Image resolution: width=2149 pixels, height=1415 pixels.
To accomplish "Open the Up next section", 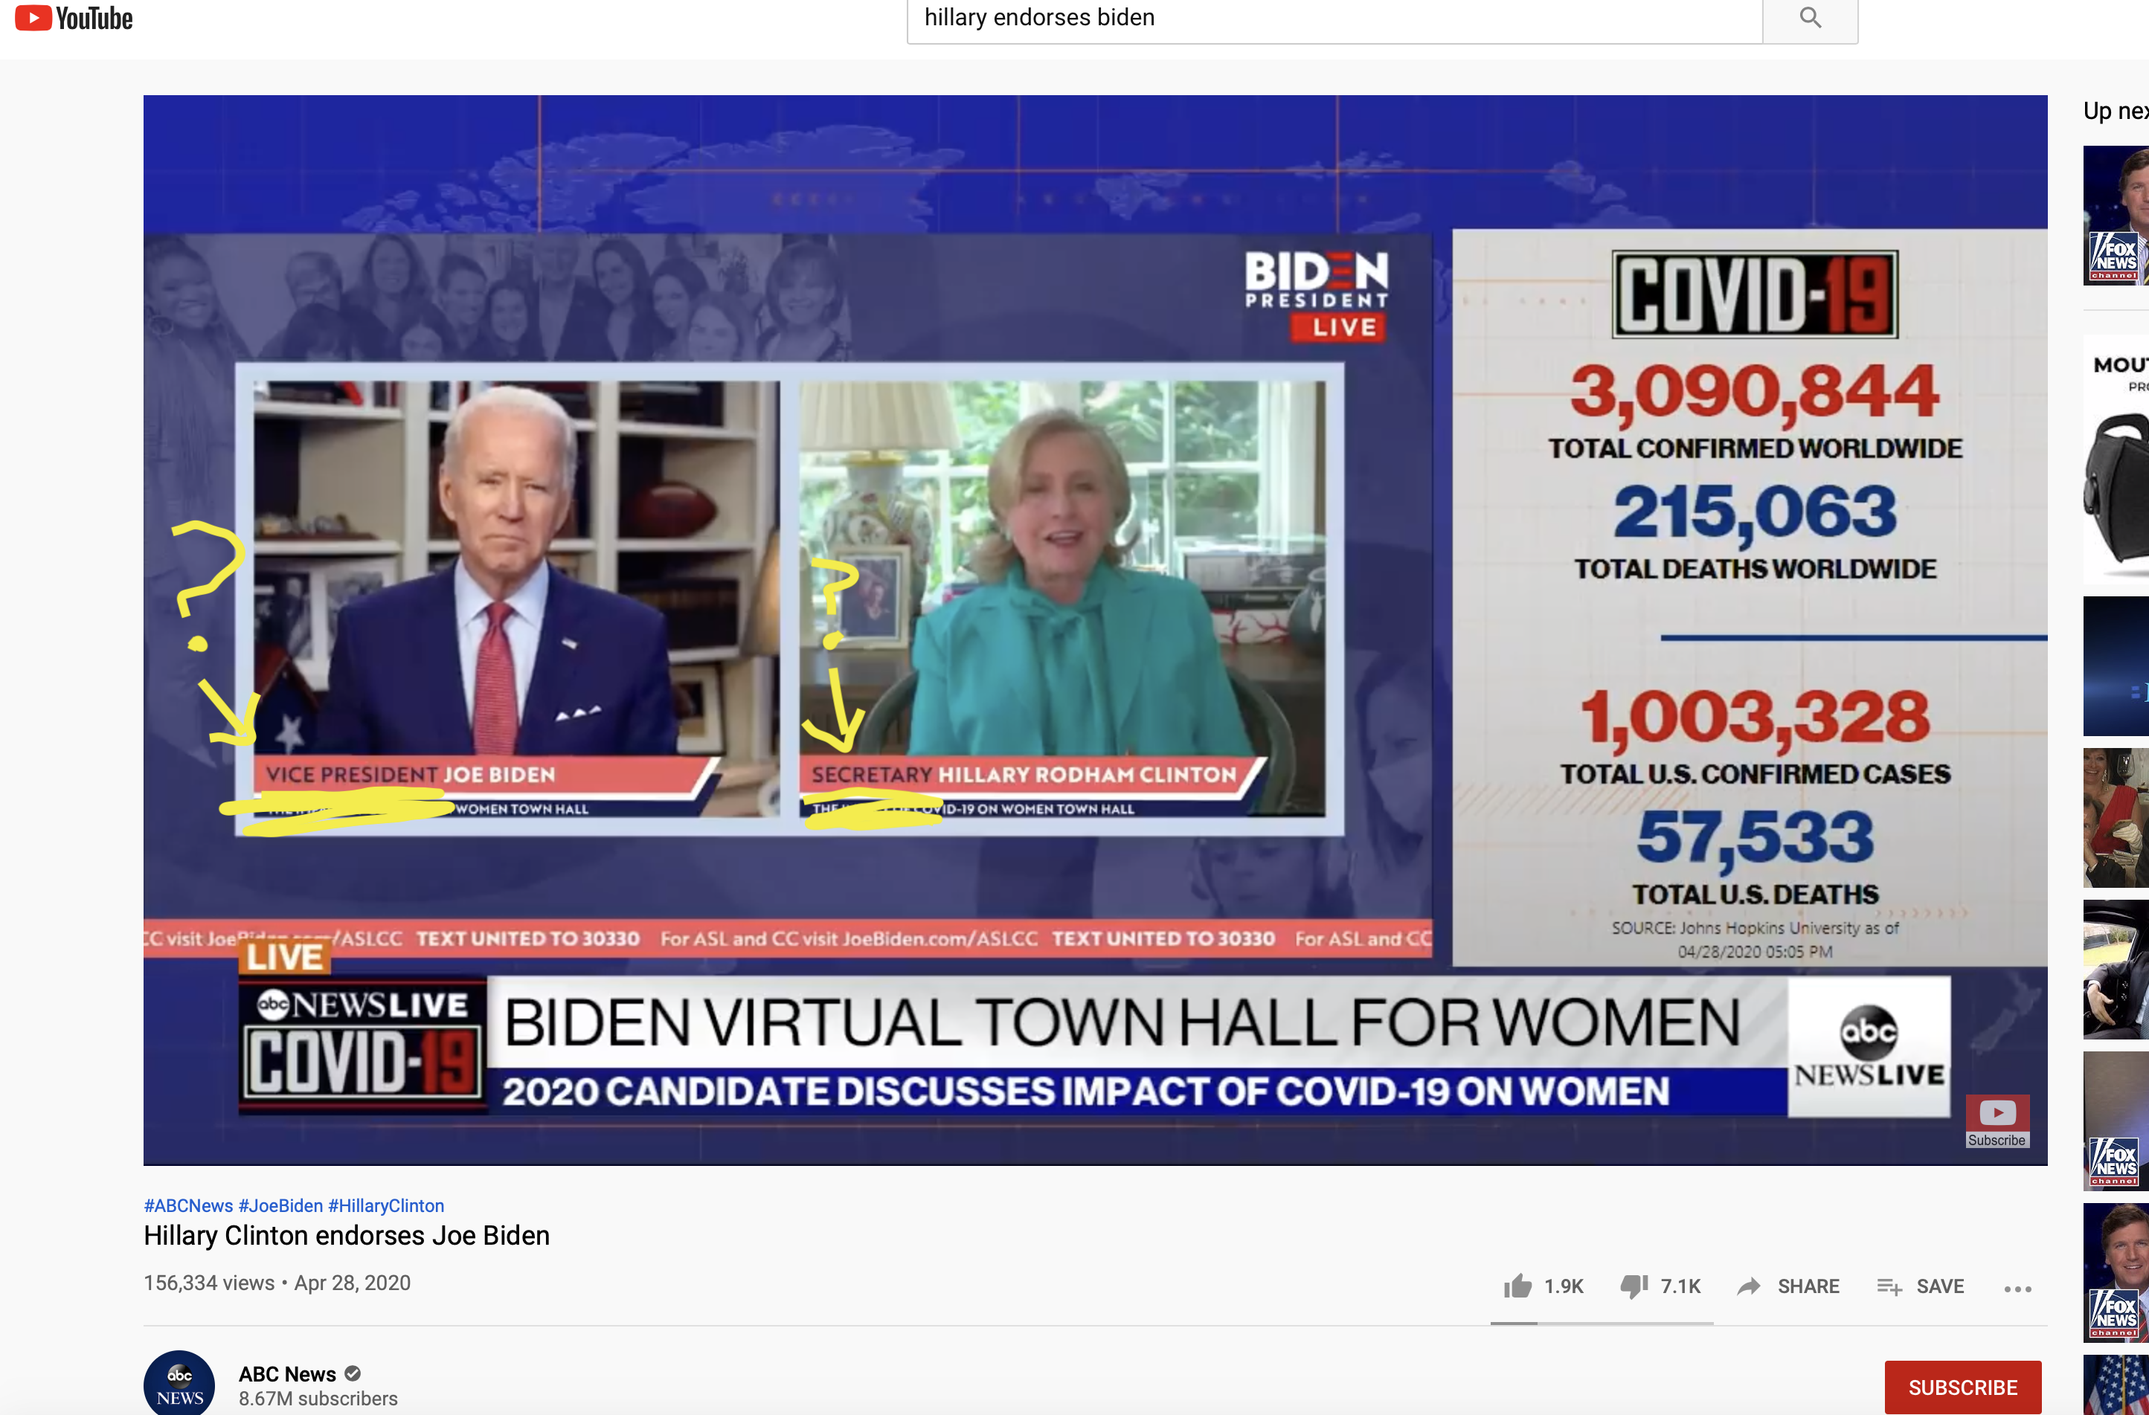I will [x=2115, y=110].
